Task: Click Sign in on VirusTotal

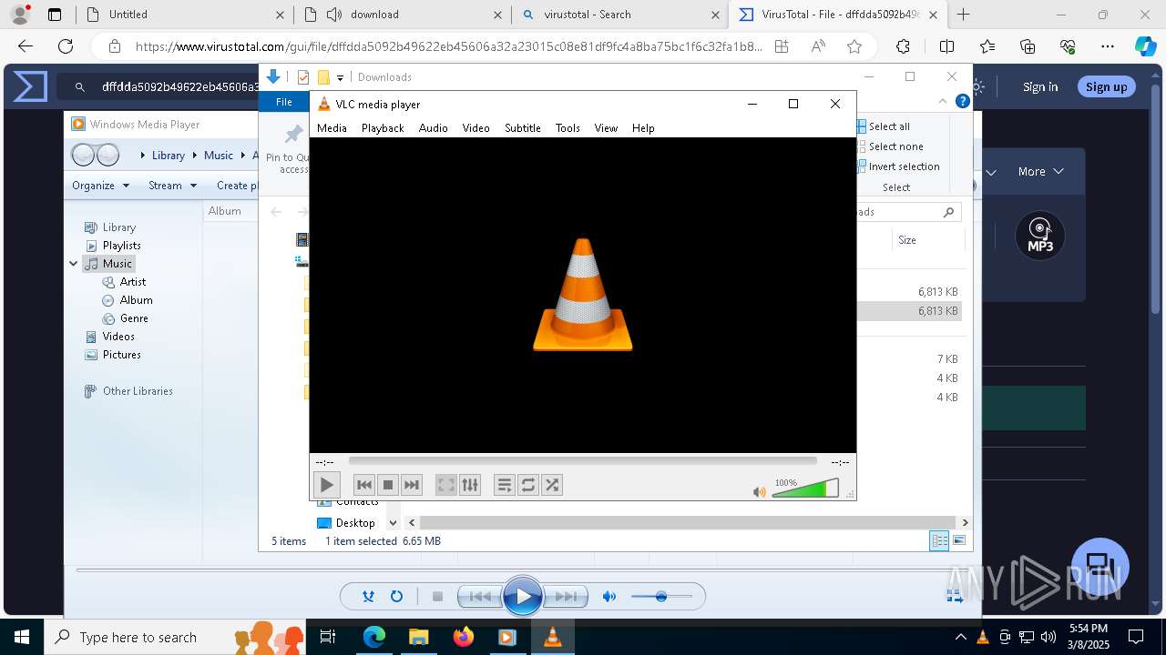Action: pos(1040,86)
